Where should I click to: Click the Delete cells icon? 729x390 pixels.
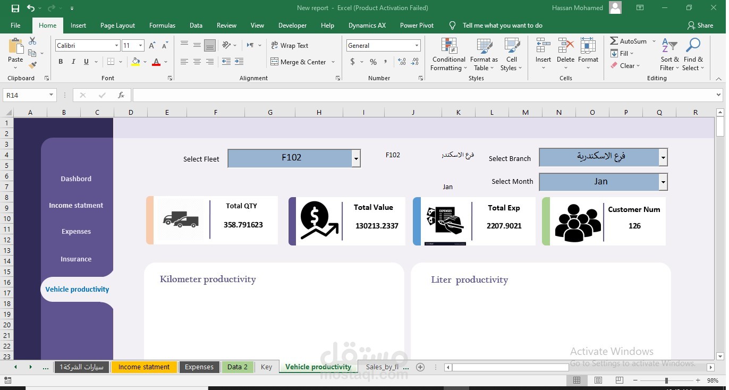pos(566,46)
